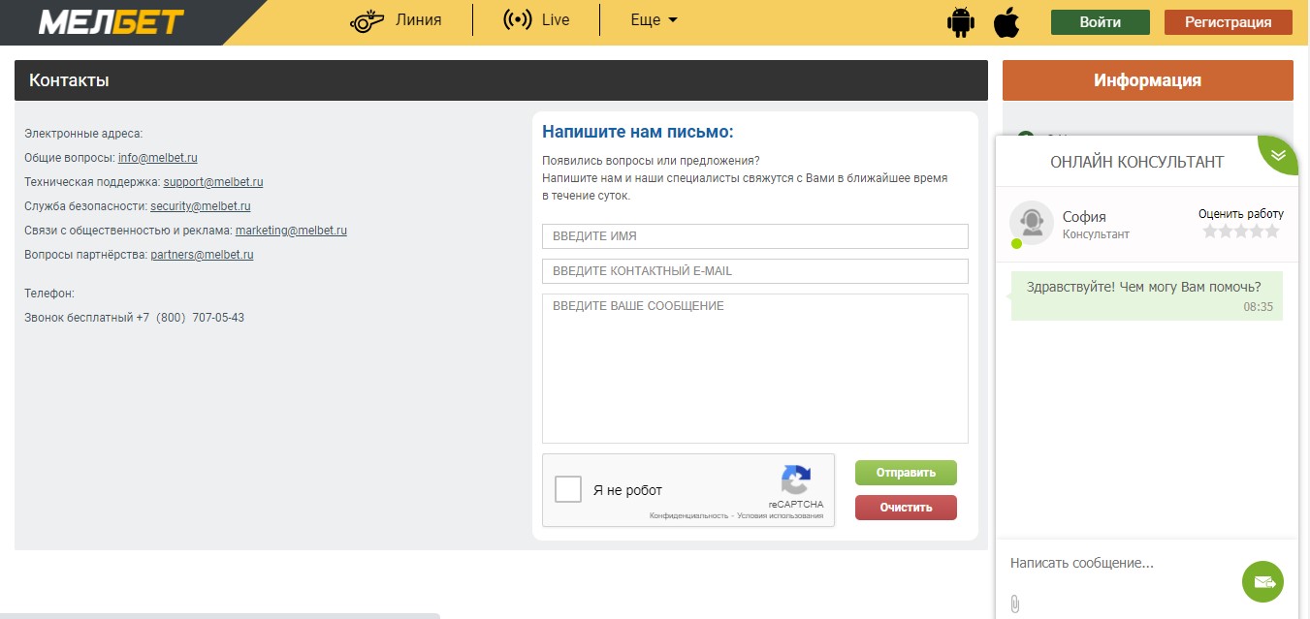
Task: Click the Контакты section header
Action: pyautogui.click(x=501, y=80)
